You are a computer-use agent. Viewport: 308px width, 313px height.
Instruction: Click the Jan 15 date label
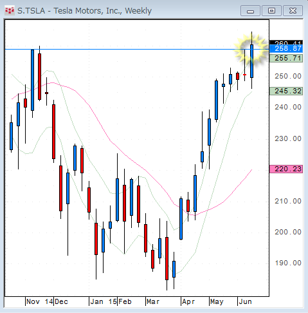104,301
